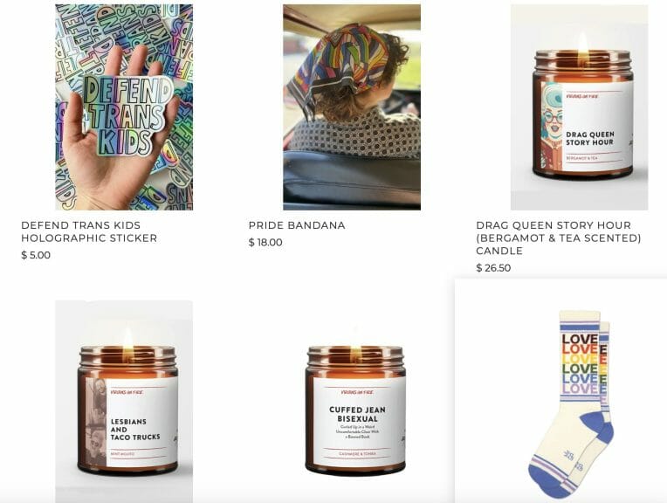
Task: Select the $ 18.00 bandana price
Action: [x=265, y=243]
